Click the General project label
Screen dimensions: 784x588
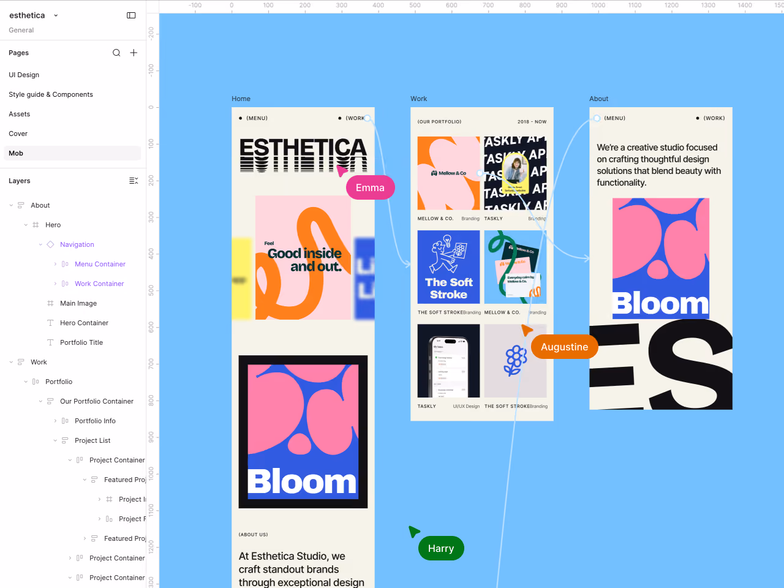coord(21,30)
